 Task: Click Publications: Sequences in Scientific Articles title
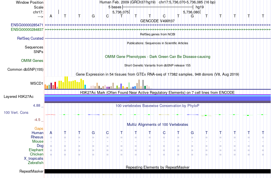[157, 43]
